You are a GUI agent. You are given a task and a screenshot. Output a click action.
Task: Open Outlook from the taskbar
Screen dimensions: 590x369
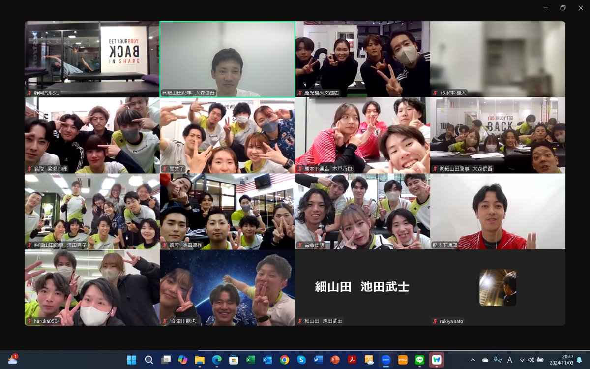tap(267, 360)
